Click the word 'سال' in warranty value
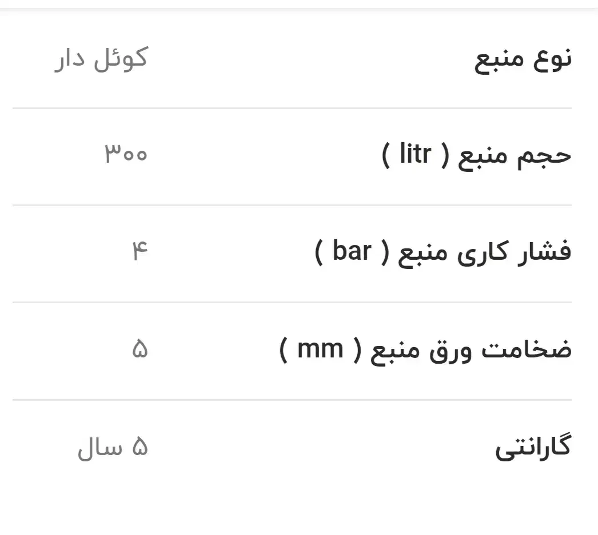 click(x=100, y=448)
